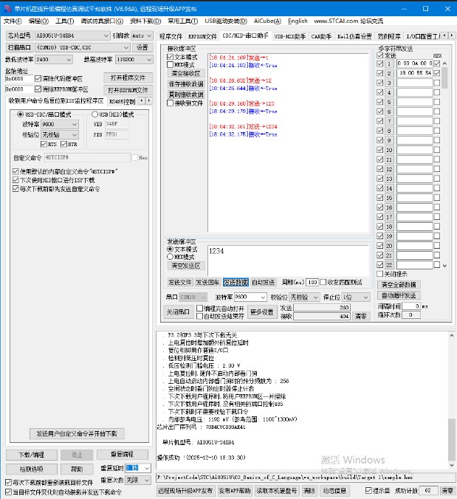This screenshot has width=457, height=499.
Task: Select HEX模式 radio in the send buffer section
Action: click(x=171, y=257)
